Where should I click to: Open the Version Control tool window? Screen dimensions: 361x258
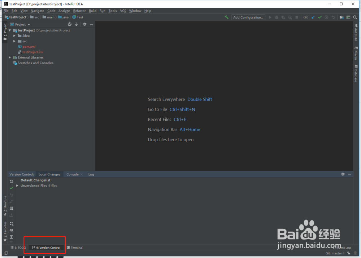[x=46, y=248]
